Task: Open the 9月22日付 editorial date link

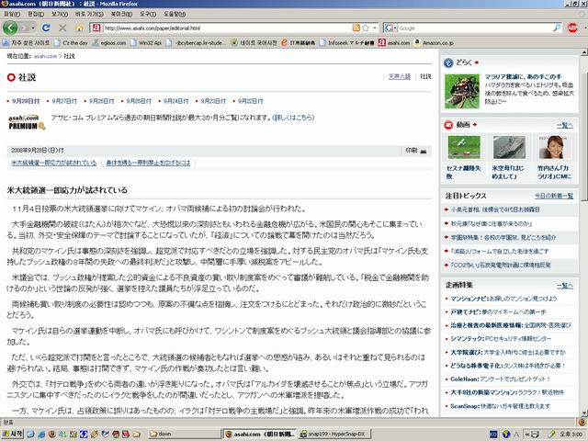Action: [250, 101]
